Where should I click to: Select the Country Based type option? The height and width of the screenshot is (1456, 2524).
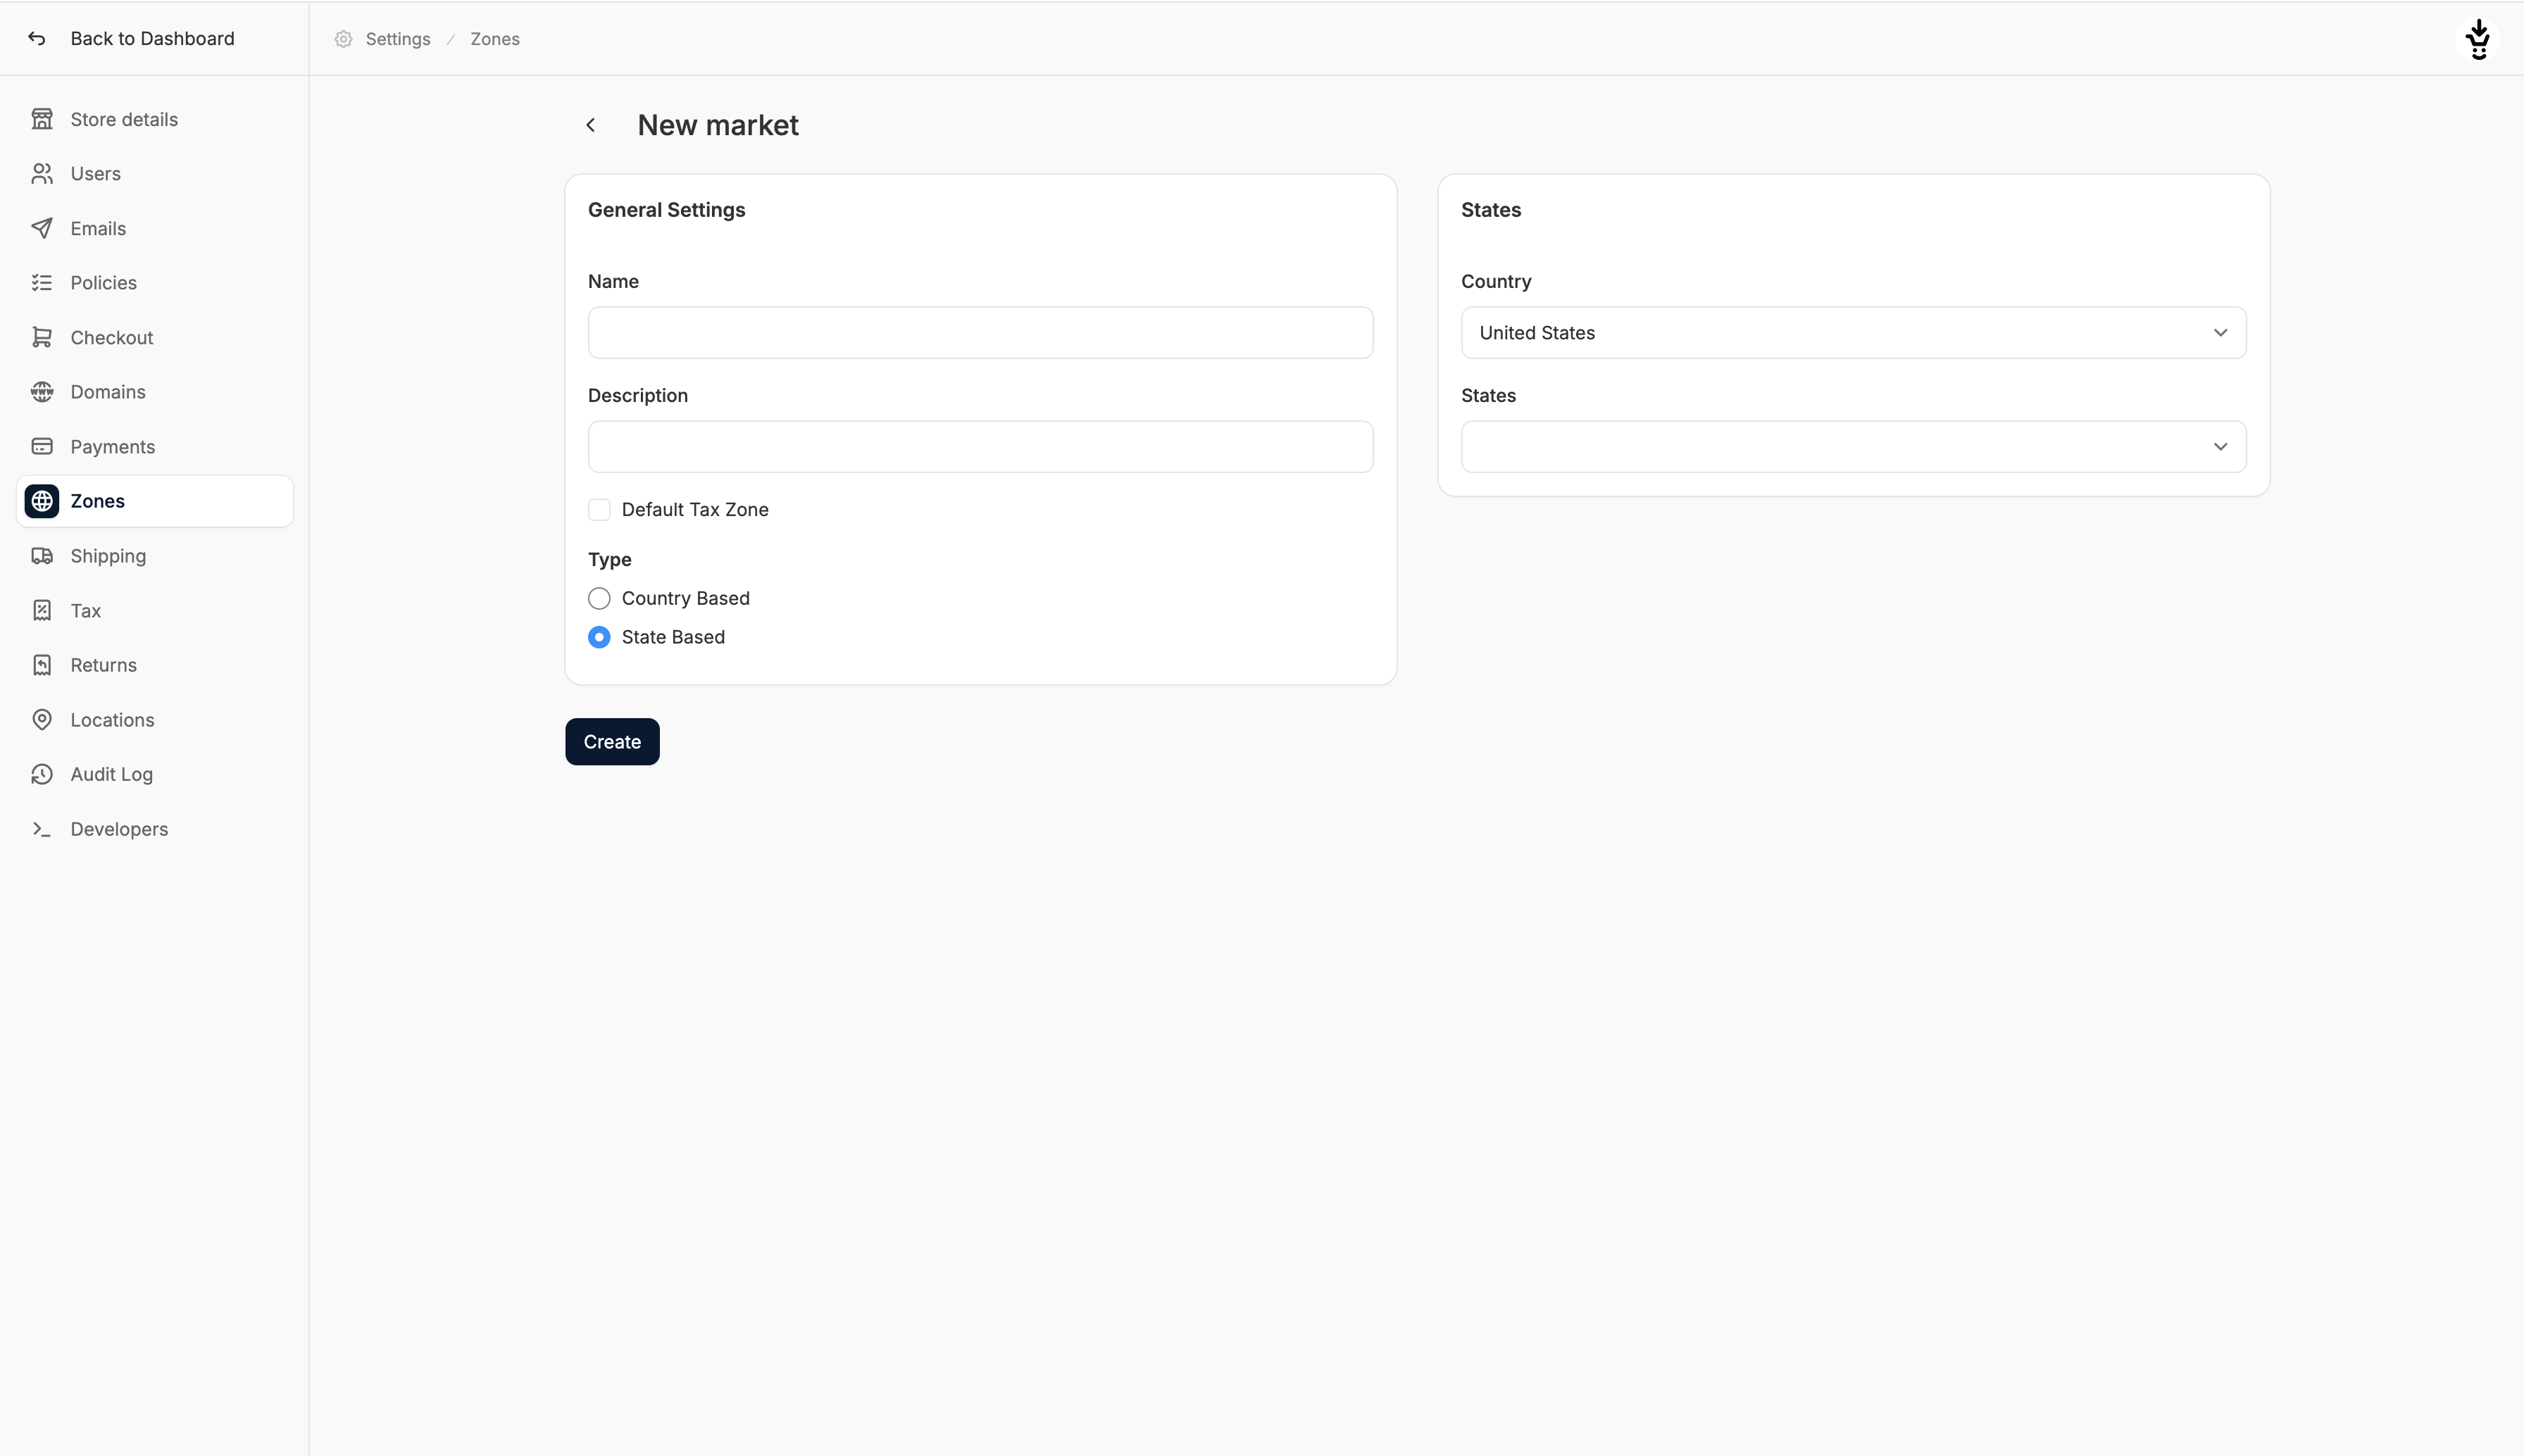tap(599, 598)
